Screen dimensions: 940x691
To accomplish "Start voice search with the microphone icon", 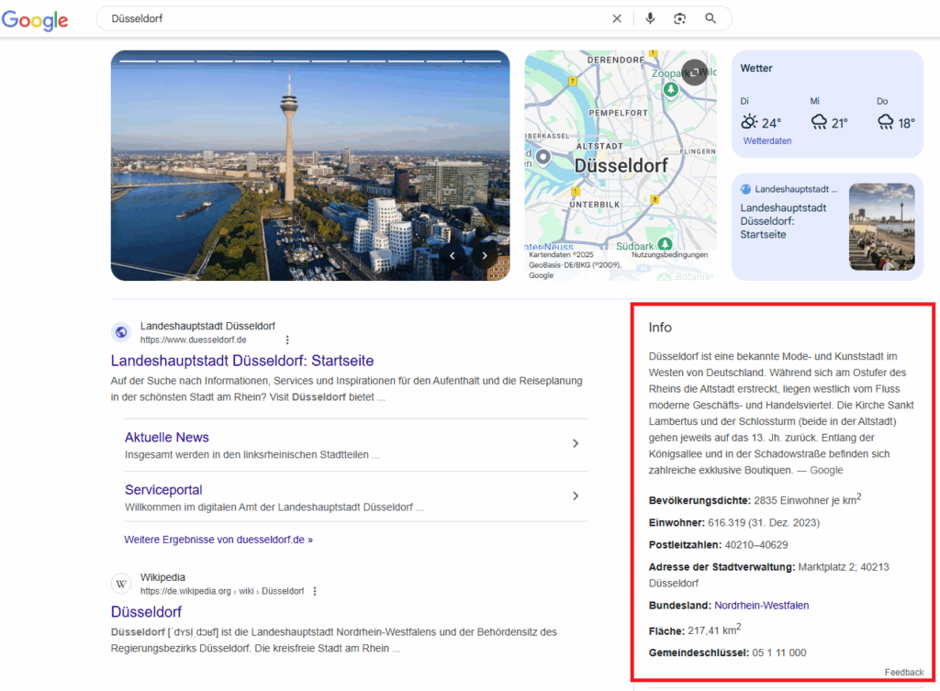I will tap(650, 18).
